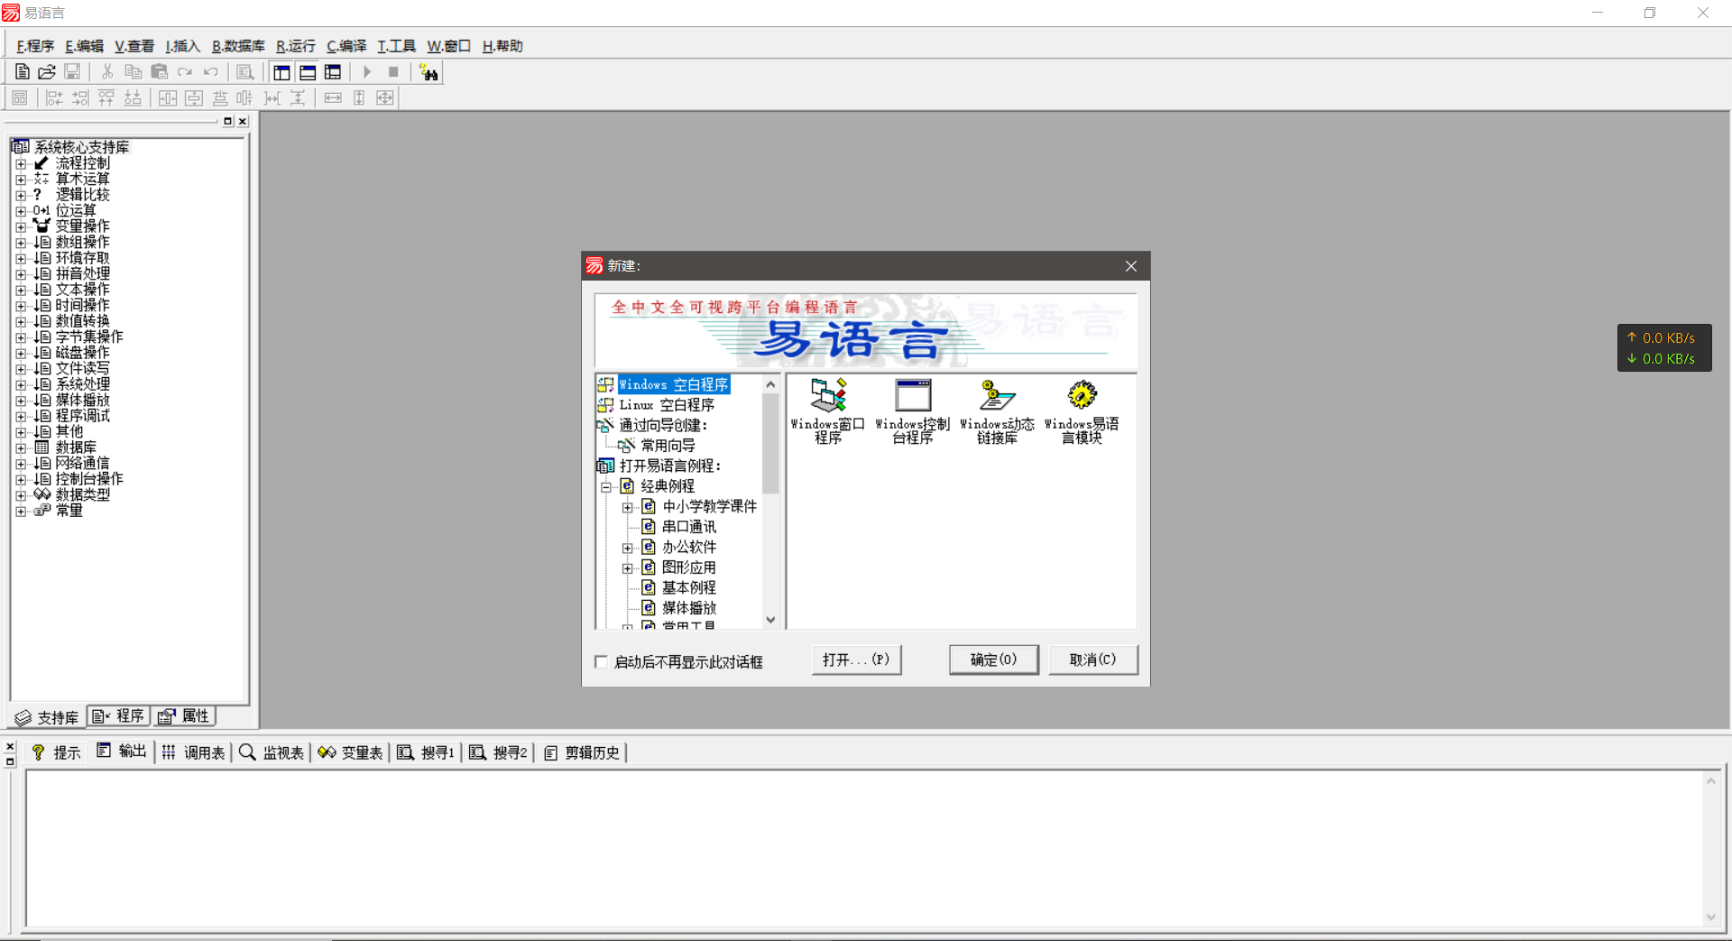Close the 新建 dialog
Viewport: 1732px width, 941px height.
pyautogui.click(x=1131, y=266)
